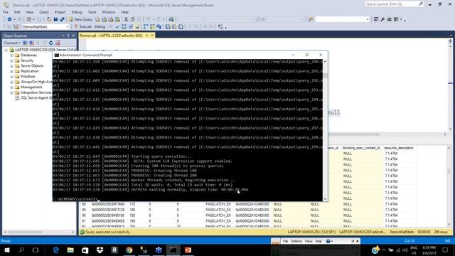This screenshot has height=256, width=455.
Task: Click the connect Object Explorer plug icon
Action: click(25, 43)
